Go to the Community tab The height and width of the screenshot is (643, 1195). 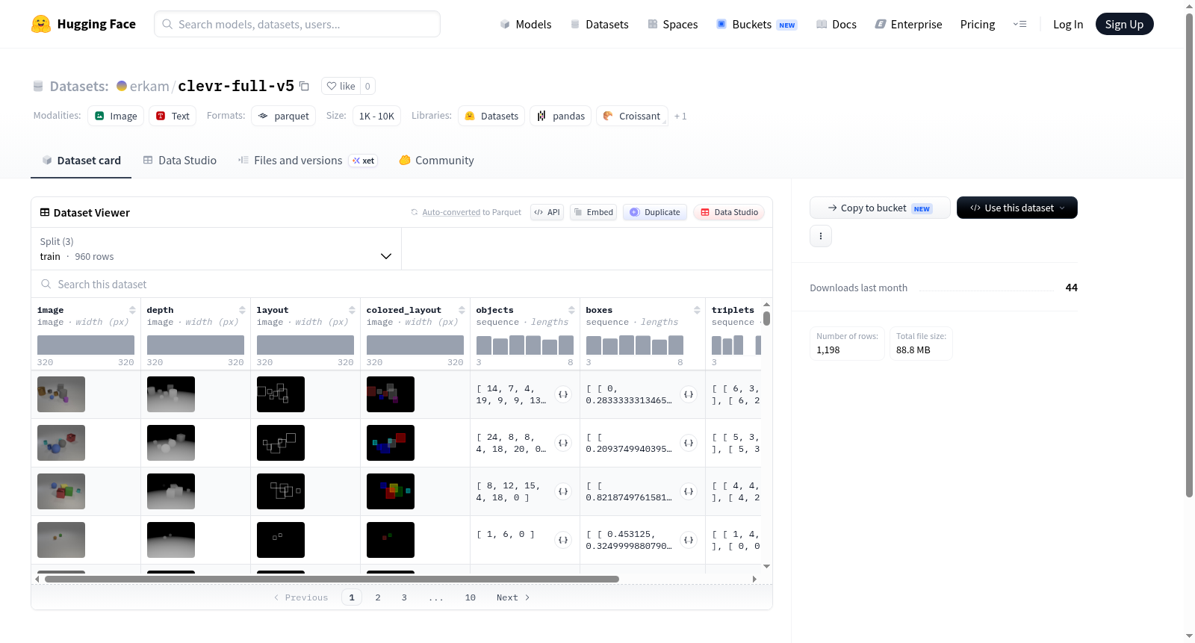[x=437, y=161]
